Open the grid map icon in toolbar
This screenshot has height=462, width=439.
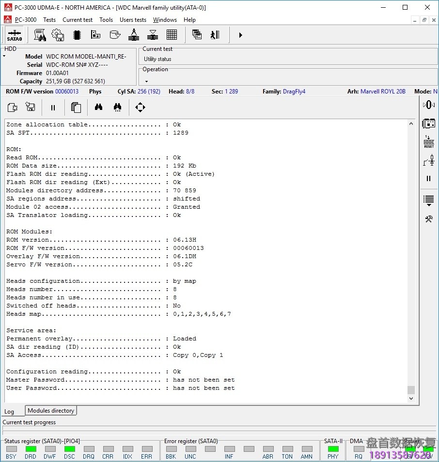[x=172, y=35]
